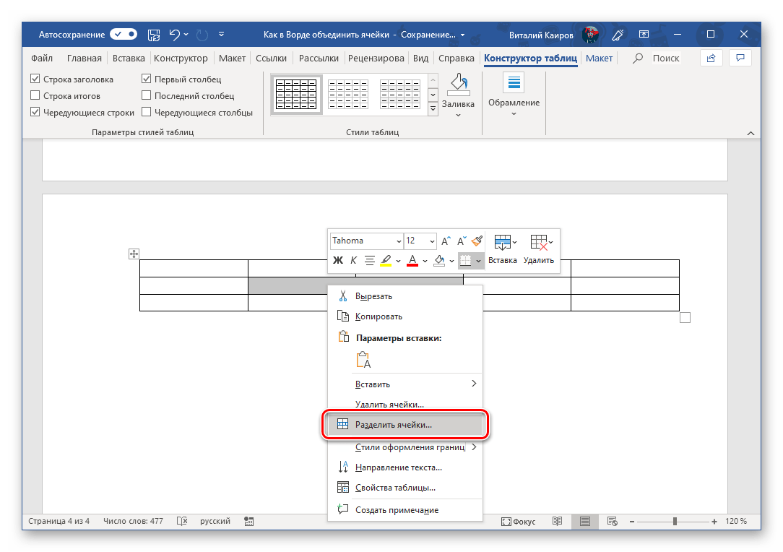Screen dimensions: 783x552
Task: Click the zoom slider handle
Action: pyautogui.click(x=675, y=521)
